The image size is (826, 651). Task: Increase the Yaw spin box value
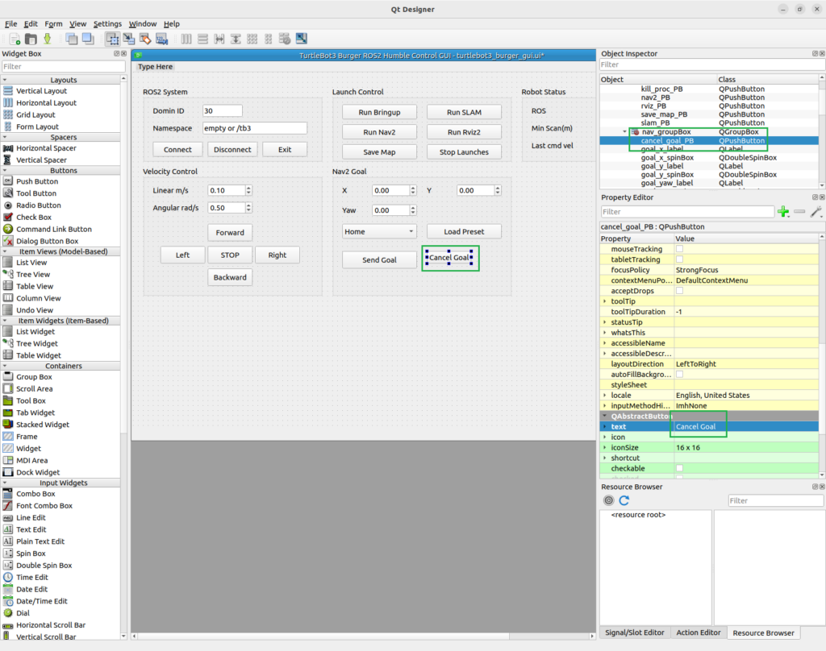[x=413, y=207]
